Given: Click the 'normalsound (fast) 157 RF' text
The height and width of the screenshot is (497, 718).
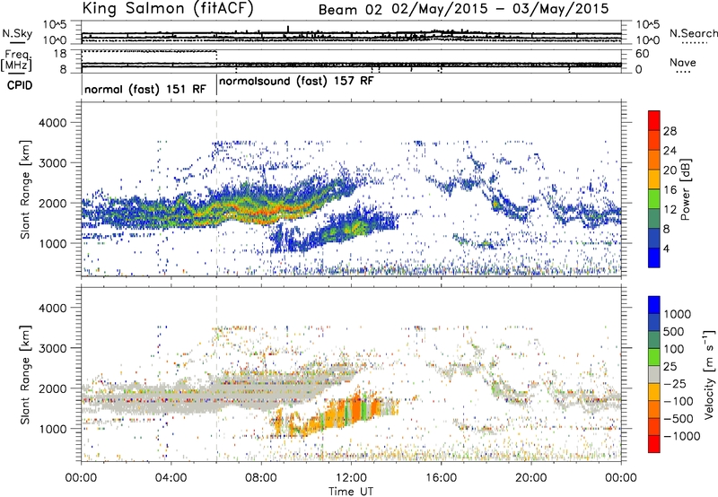Looking at the screenshot, I should pos(296,81).
